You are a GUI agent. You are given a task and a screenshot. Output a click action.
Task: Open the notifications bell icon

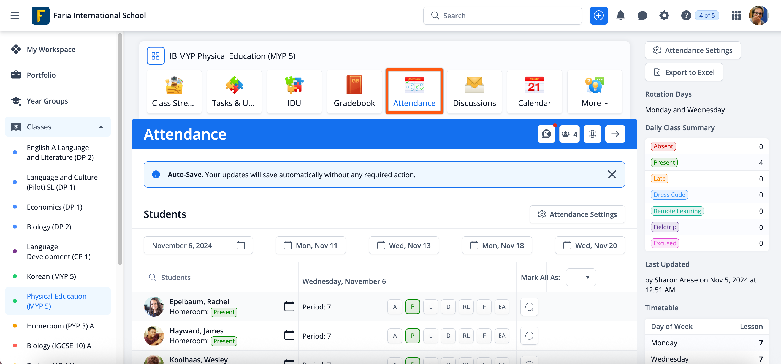pos(620,15)
